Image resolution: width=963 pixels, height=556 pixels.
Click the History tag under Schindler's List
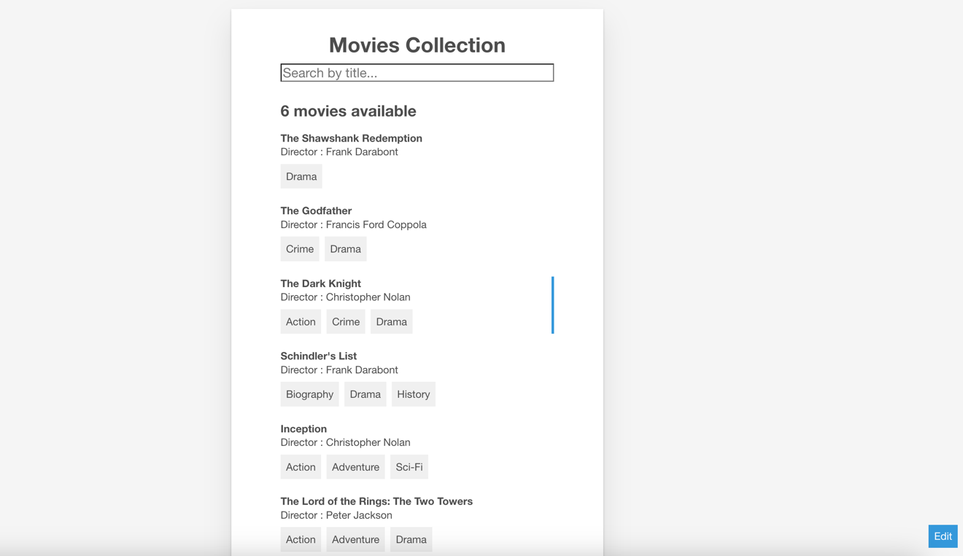click(413, 394)
